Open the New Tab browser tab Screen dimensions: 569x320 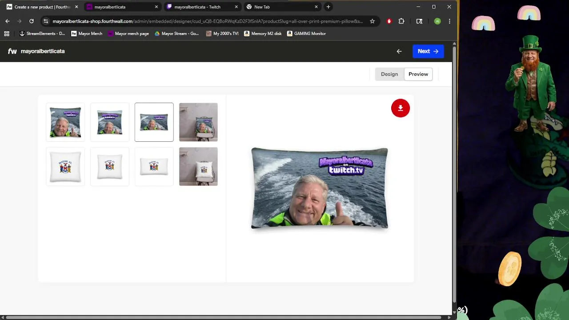[x=282, y=7]
